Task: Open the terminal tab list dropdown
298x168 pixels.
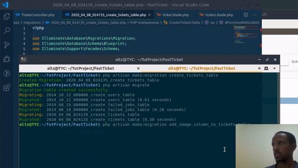Action: [274, 69]
